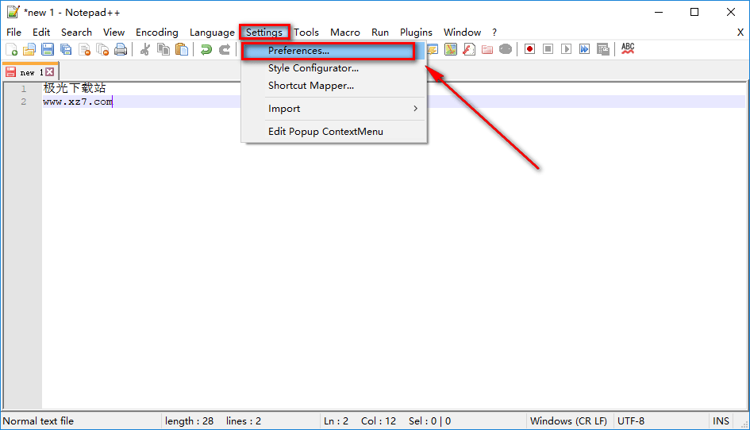
Task: Choose Preferences... from Settings menu
Action: pos(333,51)
